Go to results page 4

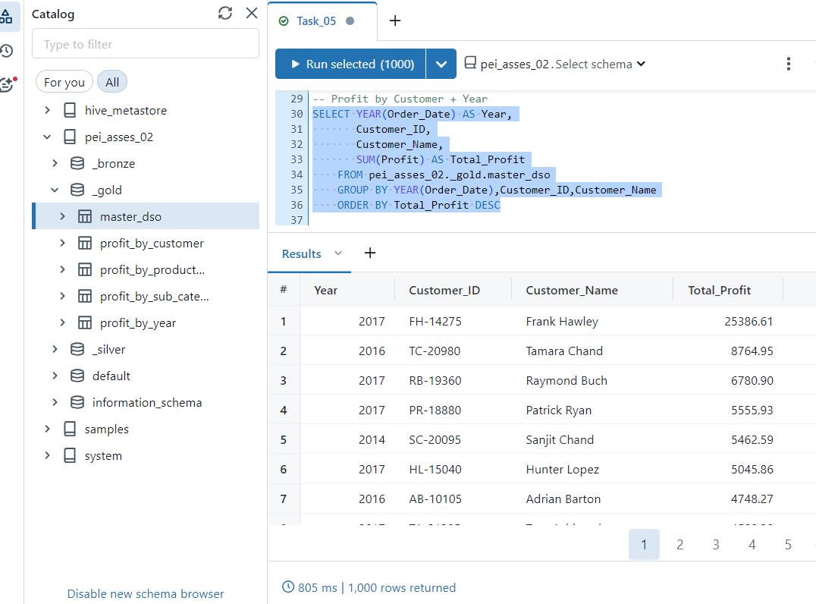(x=752, y=545)
